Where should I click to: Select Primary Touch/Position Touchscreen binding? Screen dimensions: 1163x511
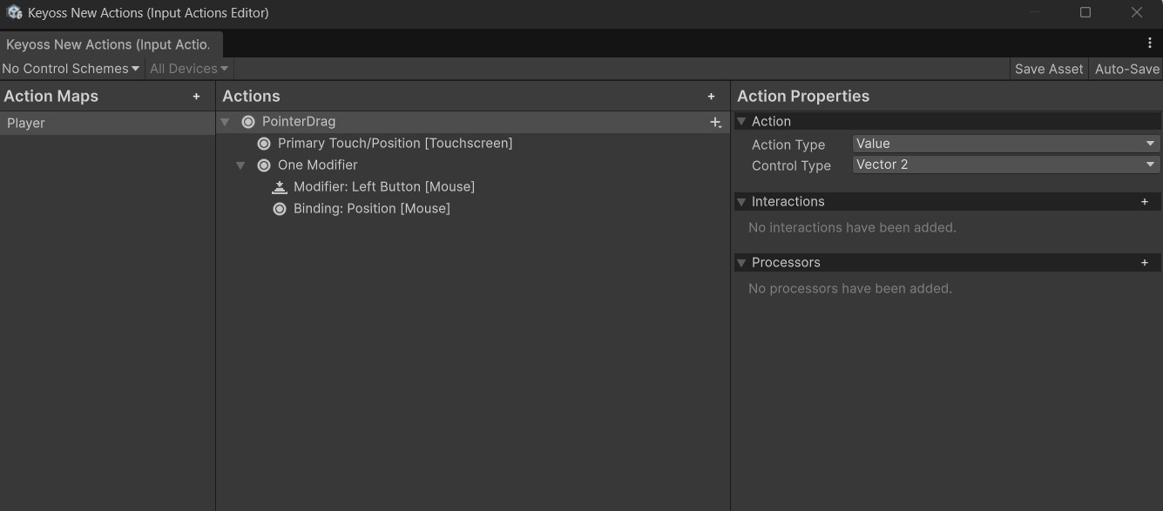(395, 144)
